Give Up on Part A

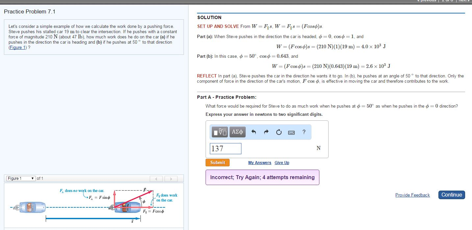pos(282,162)
